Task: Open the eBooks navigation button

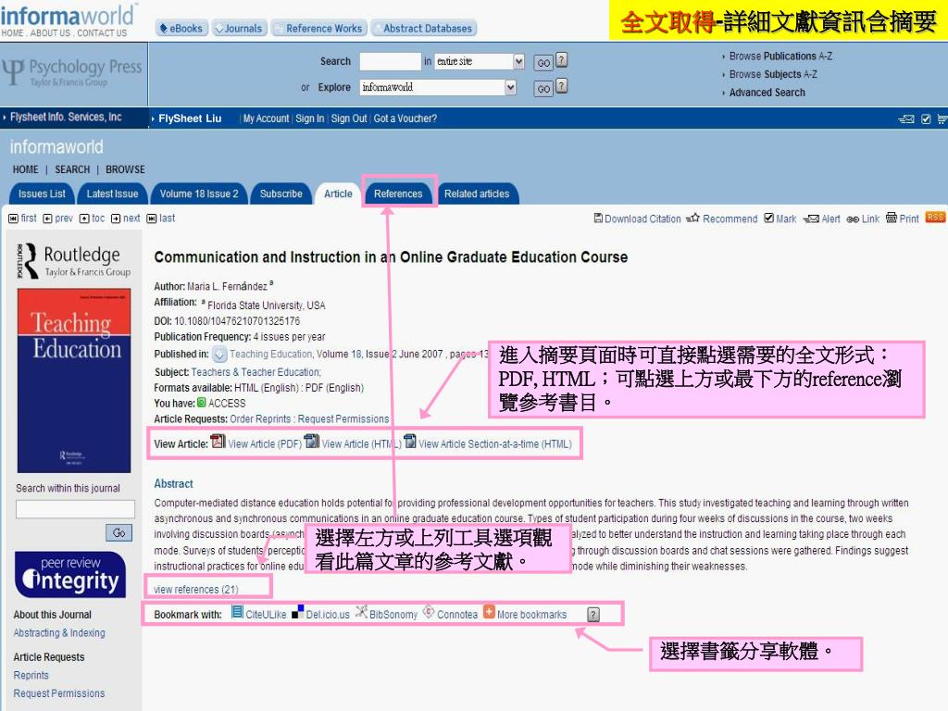Action: 181,28
